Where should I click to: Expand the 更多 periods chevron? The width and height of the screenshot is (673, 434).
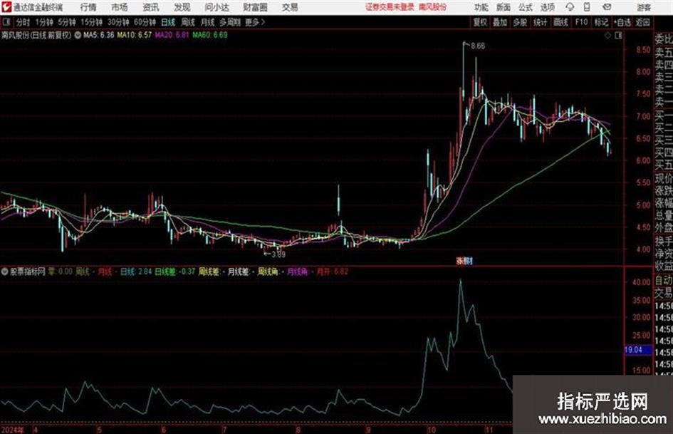tap(256, 22)
